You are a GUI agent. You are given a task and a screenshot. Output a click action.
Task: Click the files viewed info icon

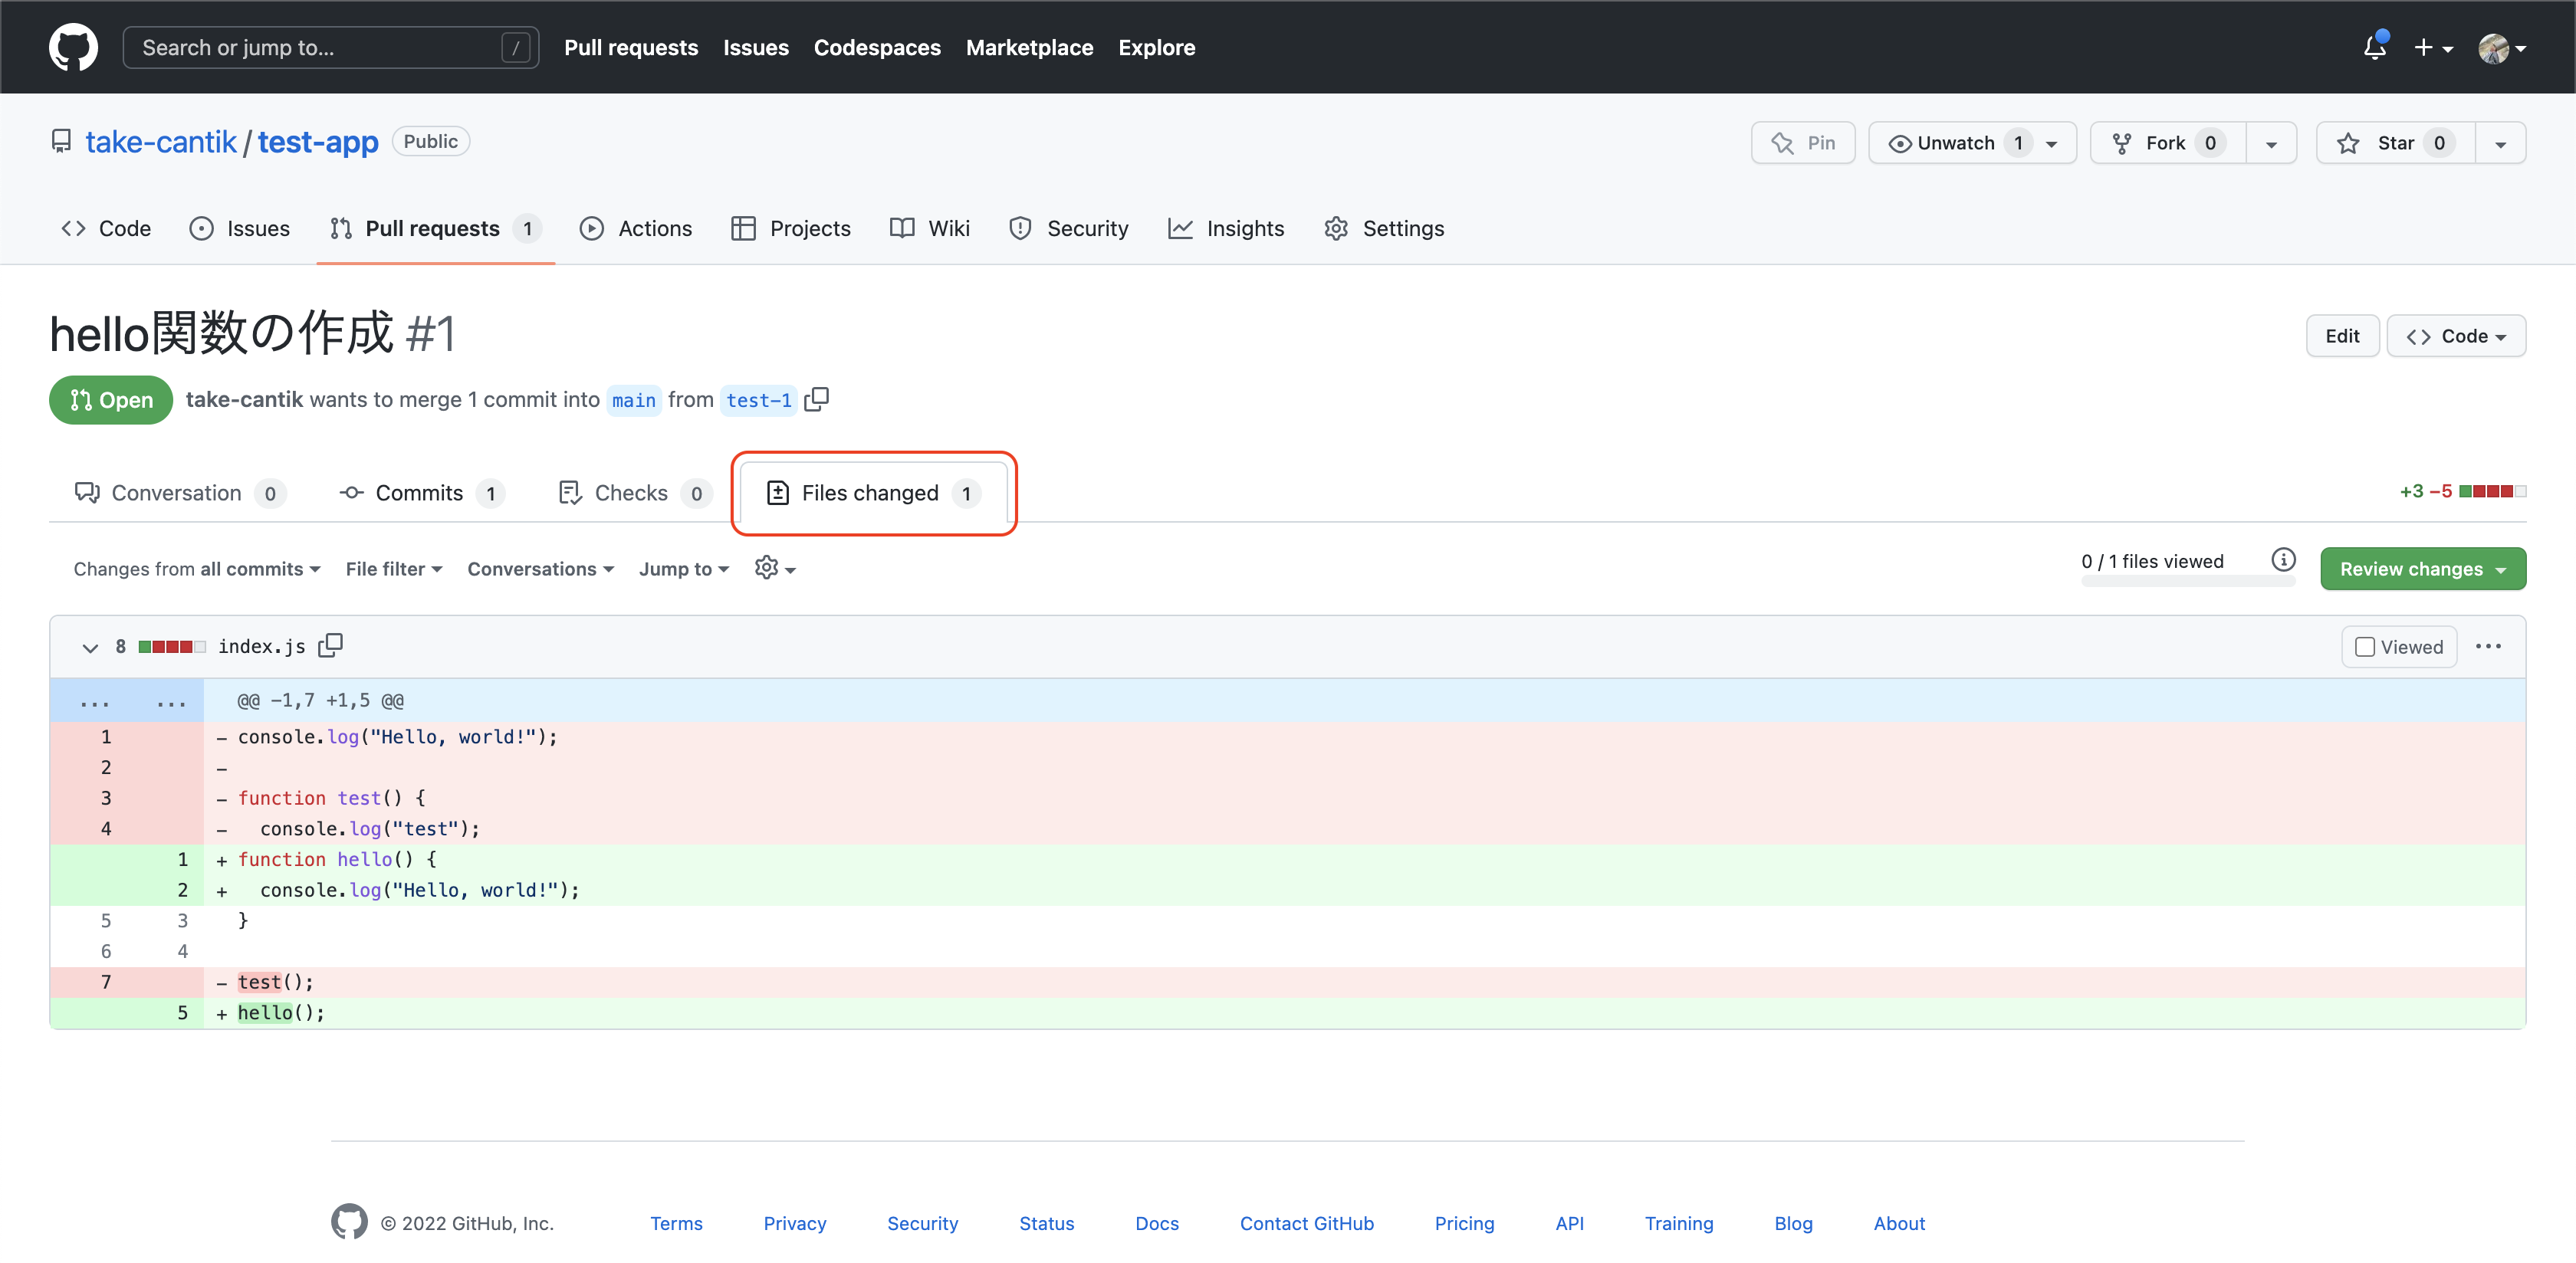[2283, 560]
